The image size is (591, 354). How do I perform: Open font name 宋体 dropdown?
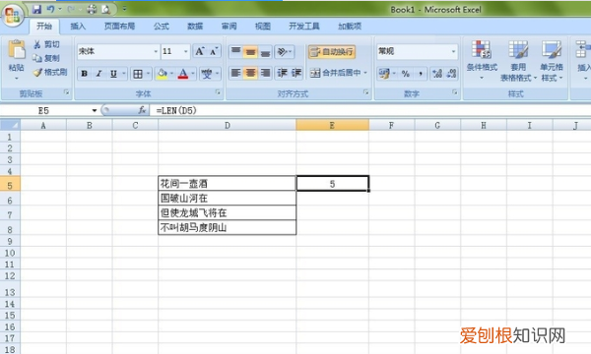click(x=156, y=51)
